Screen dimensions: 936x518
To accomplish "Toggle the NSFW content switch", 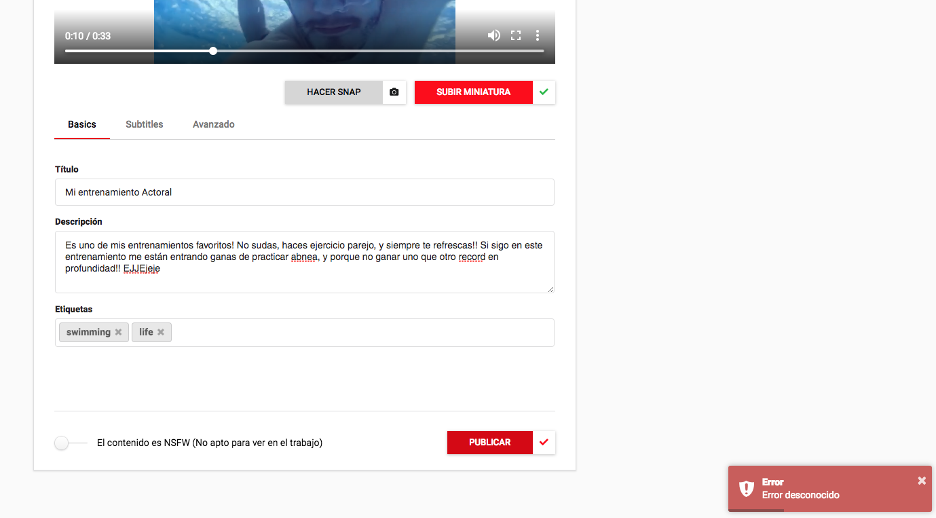I will (71, 443).
